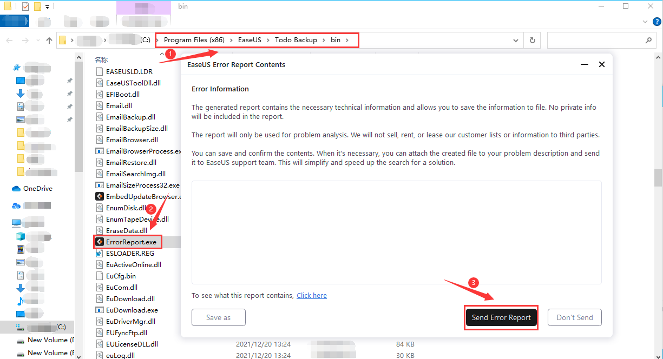Viewport: 663px width, 359px height.
Task: Select EmailSearchImg.dll file icon
Action: [x=99, y=174]
